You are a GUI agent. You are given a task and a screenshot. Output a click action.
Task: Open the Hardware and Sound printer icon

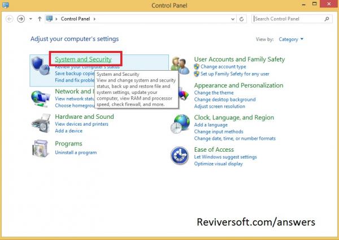click(41, 123)
